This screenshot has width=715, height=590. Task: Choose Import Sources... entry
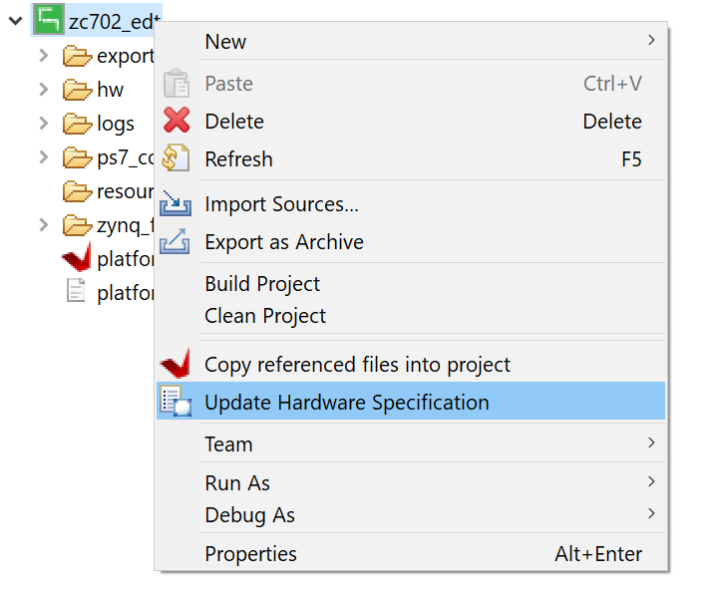(411, 203)
